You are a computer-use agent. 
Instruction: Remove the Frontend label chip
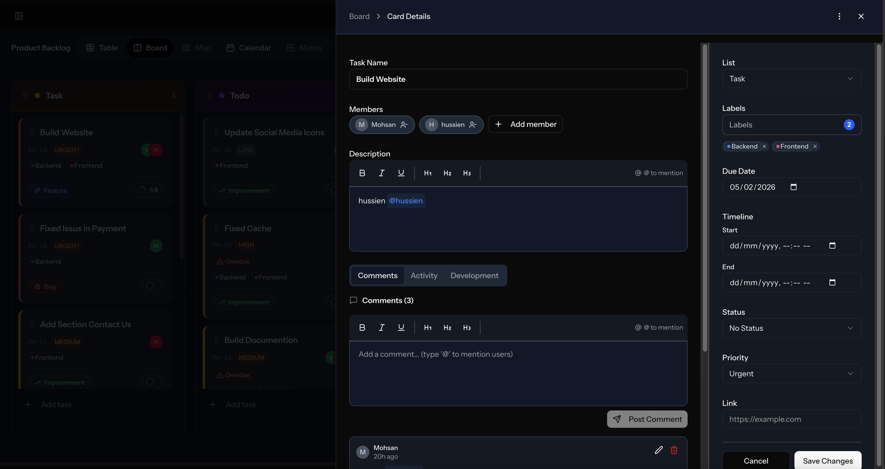pyautogui.click(x=815, y=146)
